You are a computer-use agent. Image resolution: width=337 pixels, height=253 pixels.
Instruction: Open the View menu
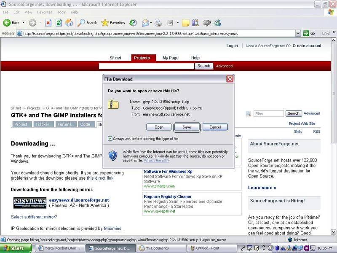(28, 12)
